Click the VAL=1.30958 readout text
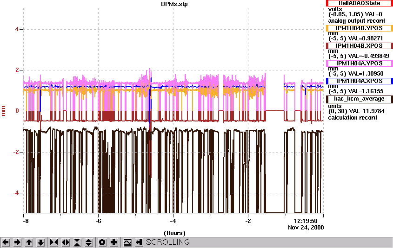 tap(366, 74)
